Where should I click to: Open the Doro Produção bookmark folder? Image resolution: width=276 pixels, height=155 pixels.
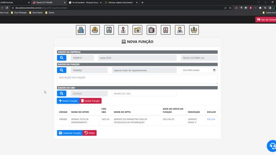tap(19, 12)
